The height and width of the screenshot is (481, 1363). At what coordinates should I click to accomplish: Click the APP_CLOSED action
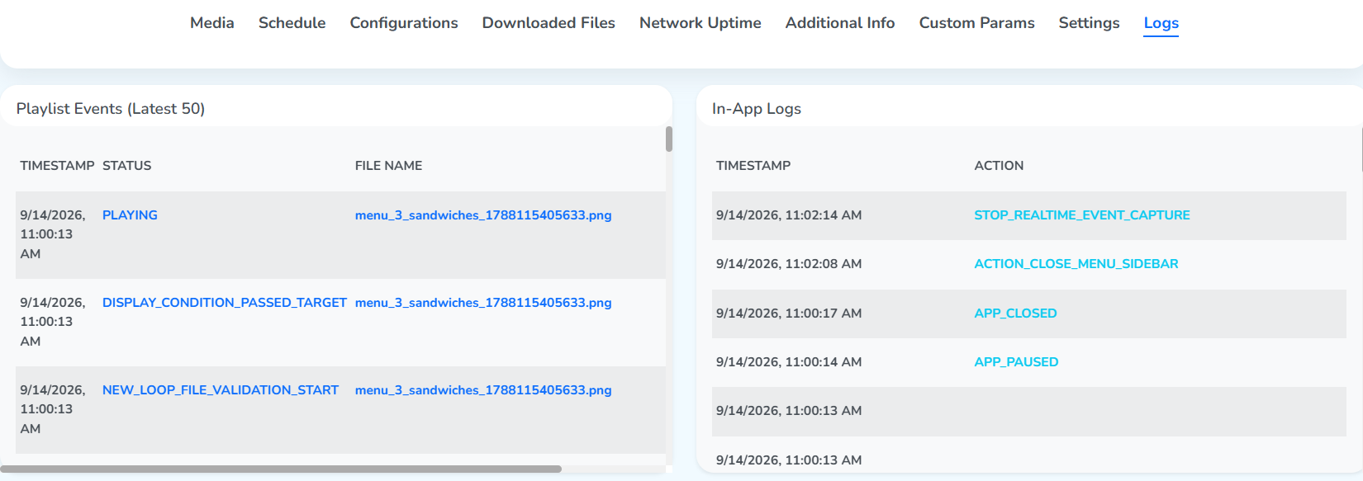[x=1016, y=314]
